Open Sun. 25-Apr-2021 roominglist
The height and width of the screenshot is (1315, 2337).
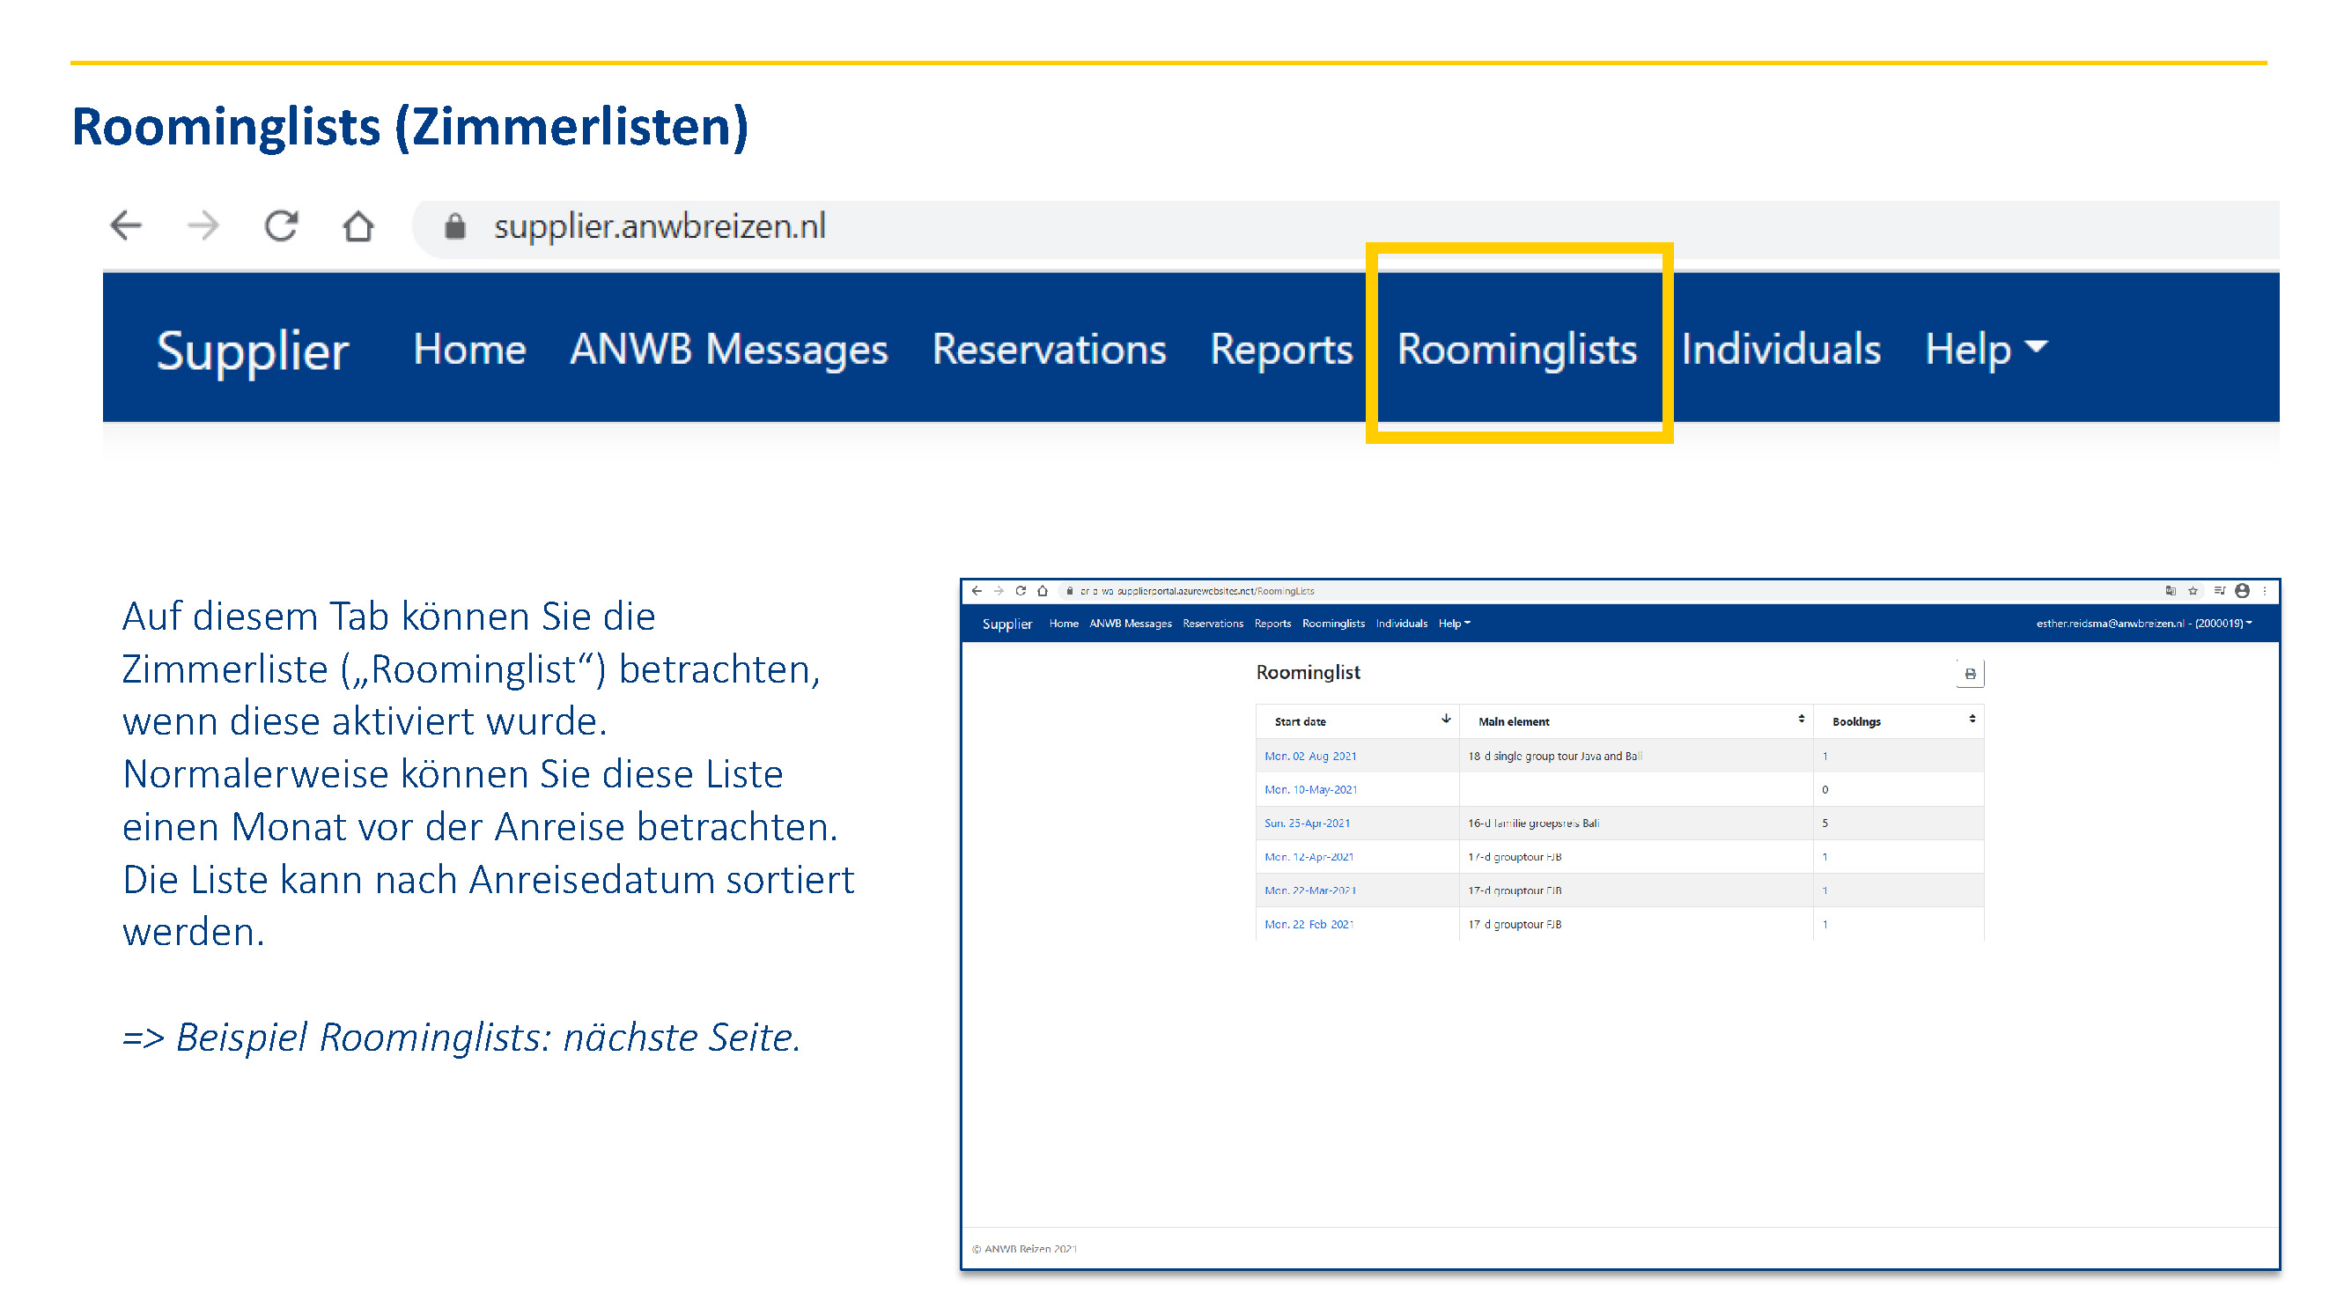click(1308, 824)
